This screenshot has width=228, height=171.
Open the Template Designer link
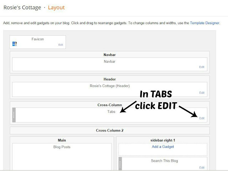205,23
